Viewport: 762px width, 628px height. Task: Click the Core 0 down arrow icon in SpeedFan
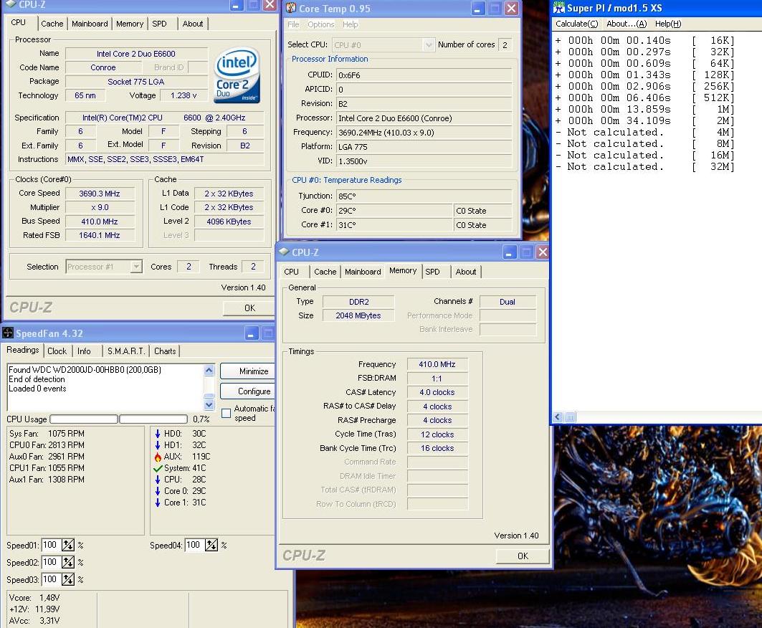point(158,491)
